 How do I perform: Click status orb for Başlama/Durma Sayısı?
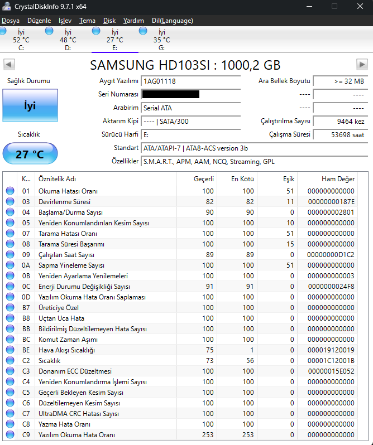coord(10,212)
